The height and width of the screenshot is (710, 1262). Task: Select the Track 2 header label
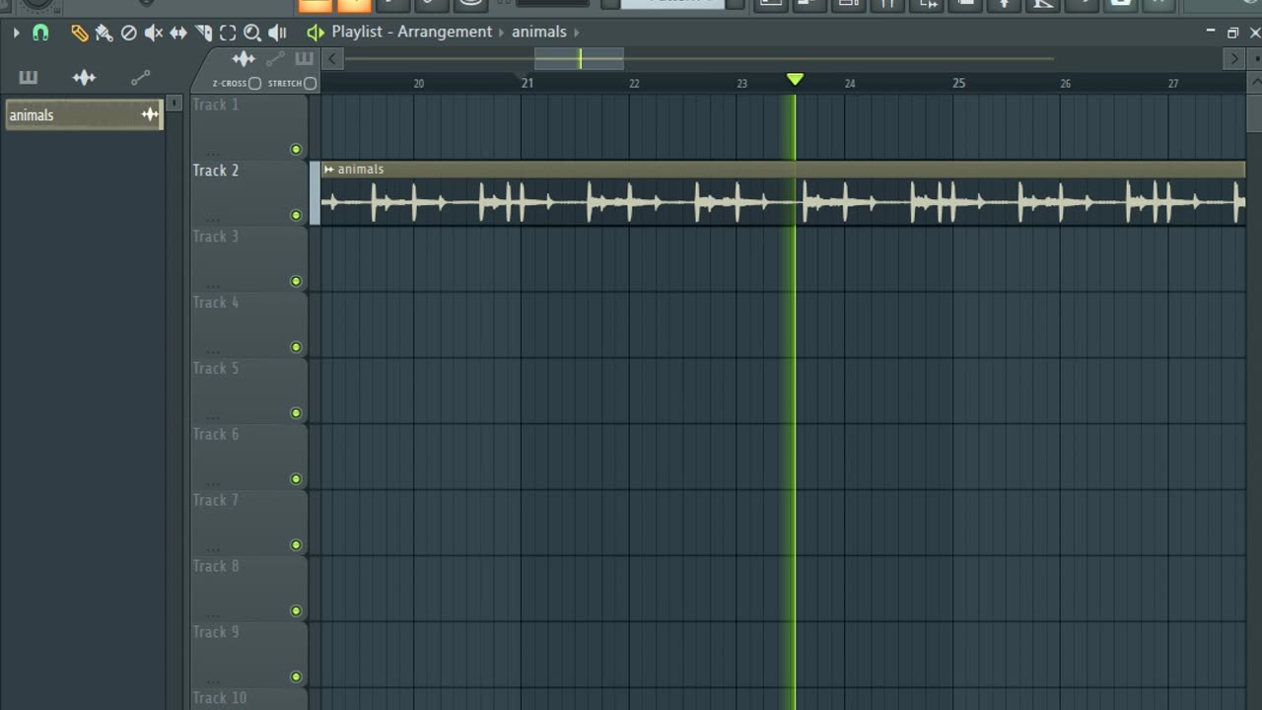tap(216, 171)
